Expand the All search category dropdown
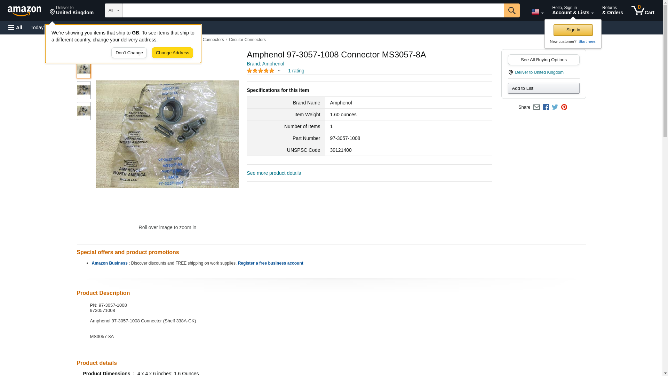The height and width of the screenshot is (376, 668). tap(113, 10)
